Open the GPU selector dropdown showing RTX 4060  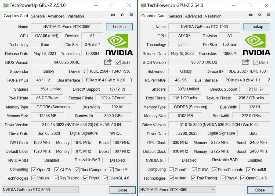pyautogui.click(x=178, y=190)
